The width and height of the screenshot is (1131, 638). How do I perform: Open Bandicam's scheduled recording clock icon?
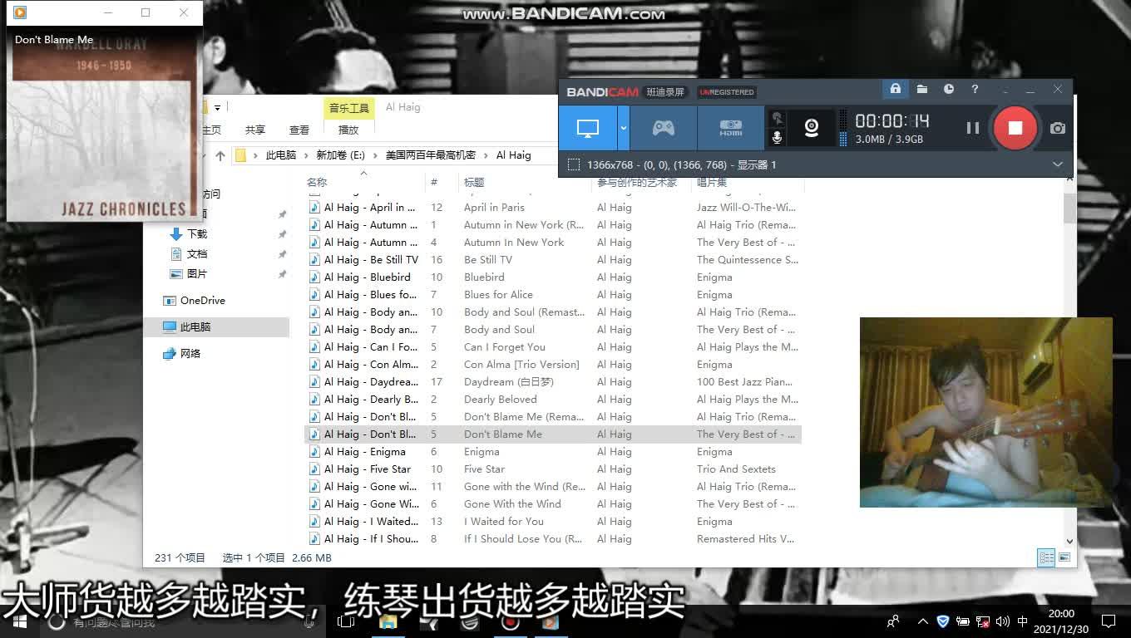point(949,89)
